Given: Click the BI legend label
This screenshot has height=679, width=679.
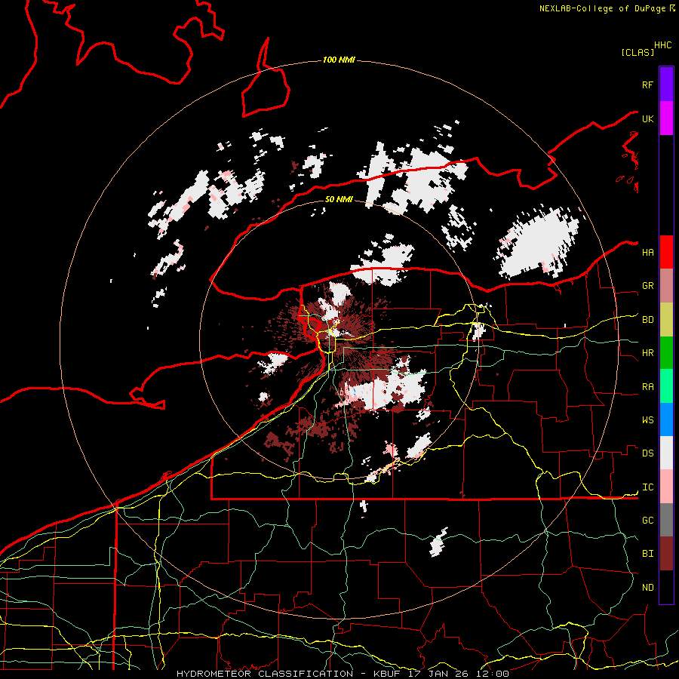Looking at the screenshot, I should 647,554.
